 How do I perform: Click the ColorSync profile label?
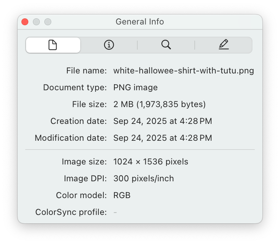pyautogui.click(x=71, y=212)
